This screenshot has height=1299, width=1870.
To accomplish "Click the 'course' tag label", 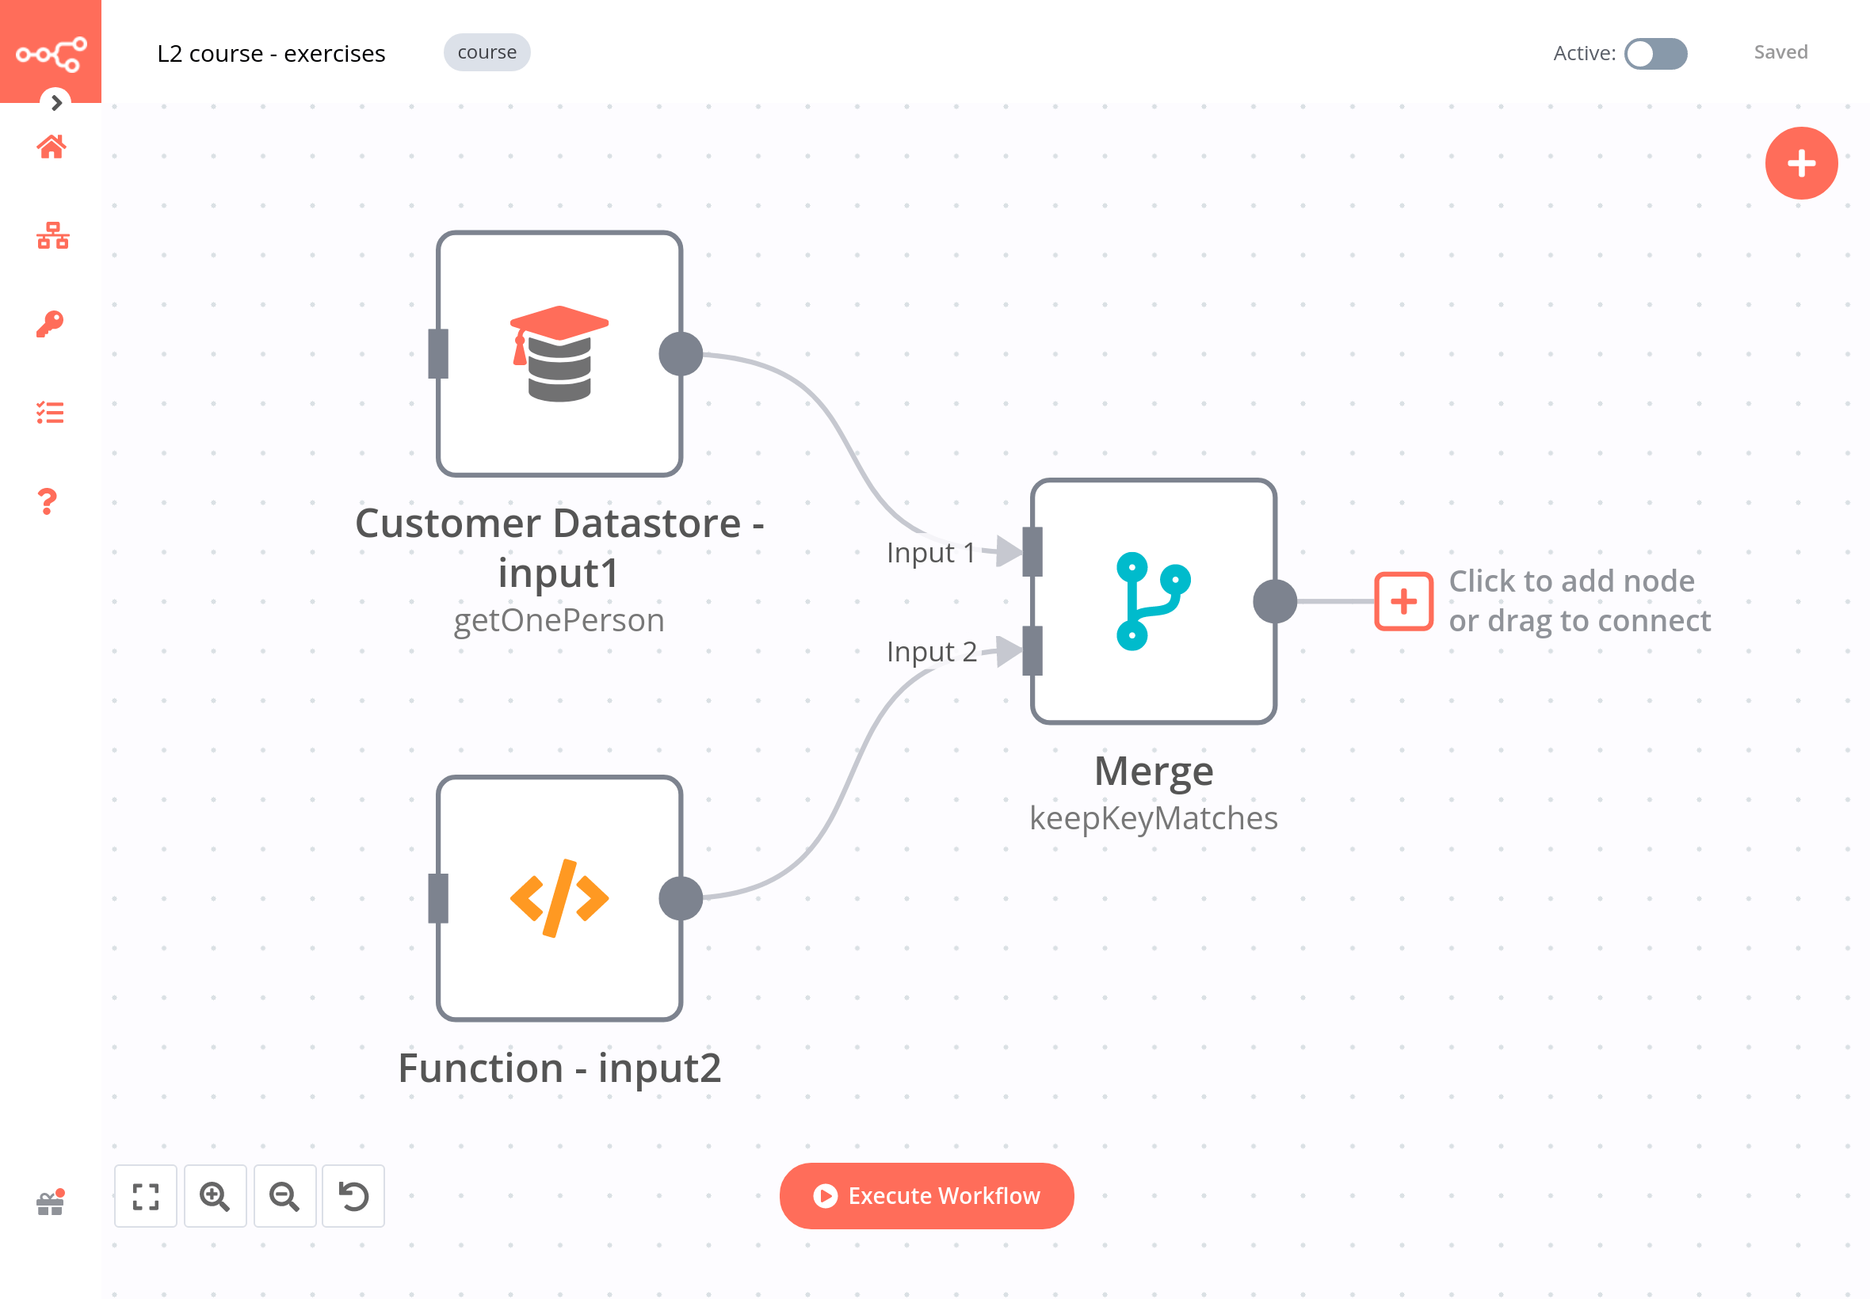I will click(487, 52).
